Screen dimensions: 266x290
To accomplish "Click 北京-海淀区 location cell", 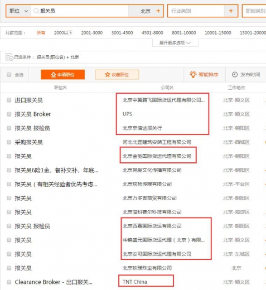I will coord(236,212).
